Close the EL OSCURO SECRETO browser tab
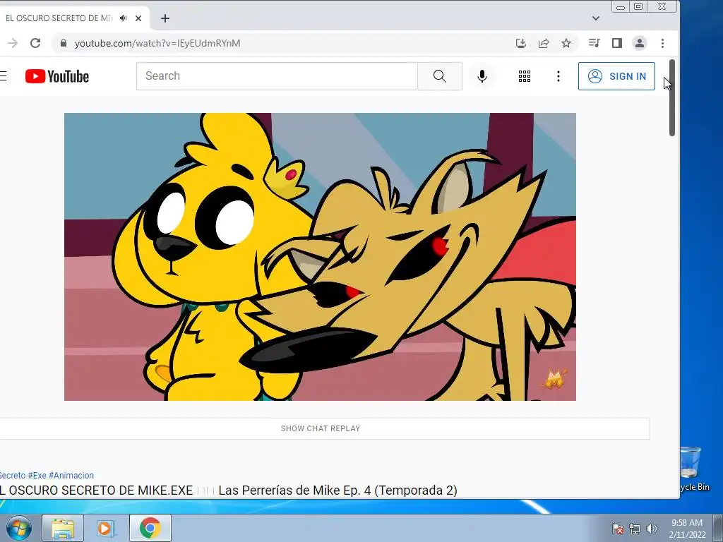723x542 pixels. (x=138, y=18)
